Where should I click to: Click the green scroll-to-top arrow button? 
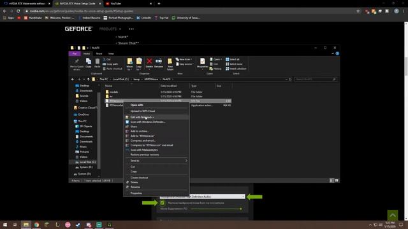click(393, 215)
